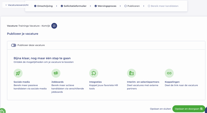
Task: Click Opslaan en sluiten
Action: (160, 109)
